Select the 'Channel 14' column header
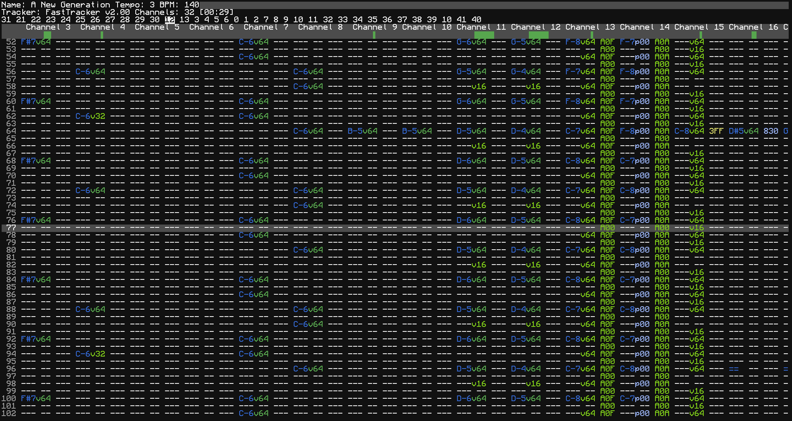This screenshot has width=792, height=421. point(645,27)
